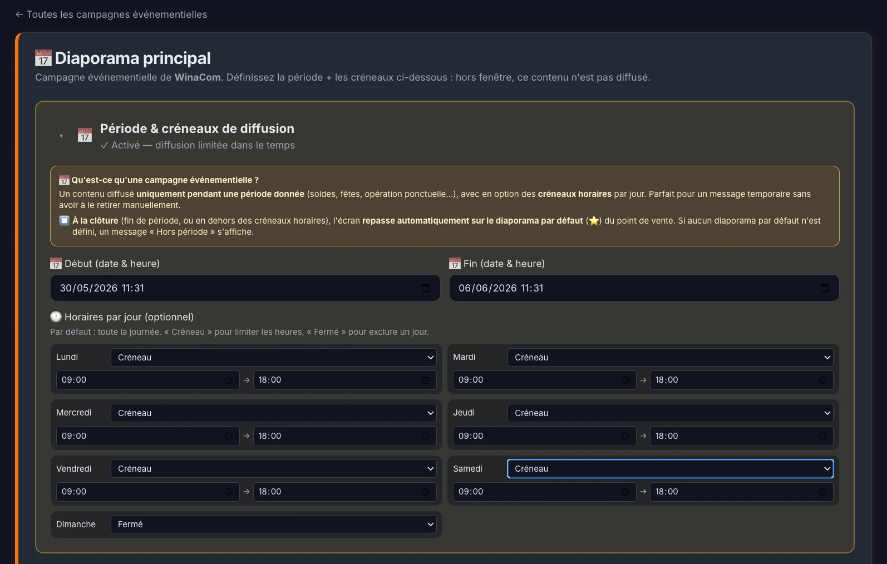Viewport: 887px width, 564px height.
Task: Edit Jeudi start time 09:00 field
Action: point(544,436)
